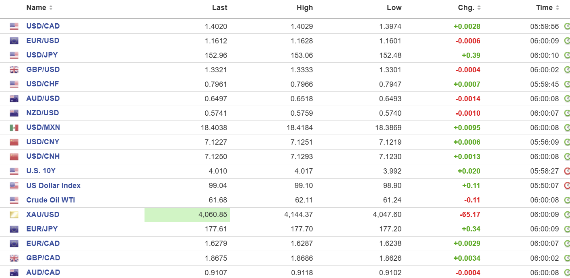Click the New Zealand flag beside NZD/USD
The height and width of the screenshot is (278, 570).
coord(14,113)
